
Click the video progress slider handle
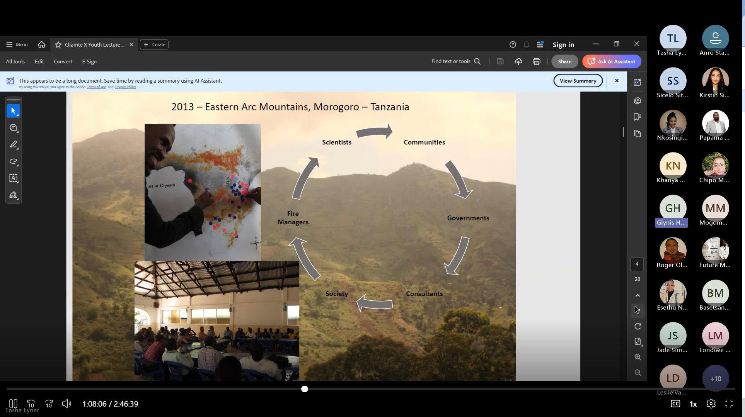(x=305, y=389)
